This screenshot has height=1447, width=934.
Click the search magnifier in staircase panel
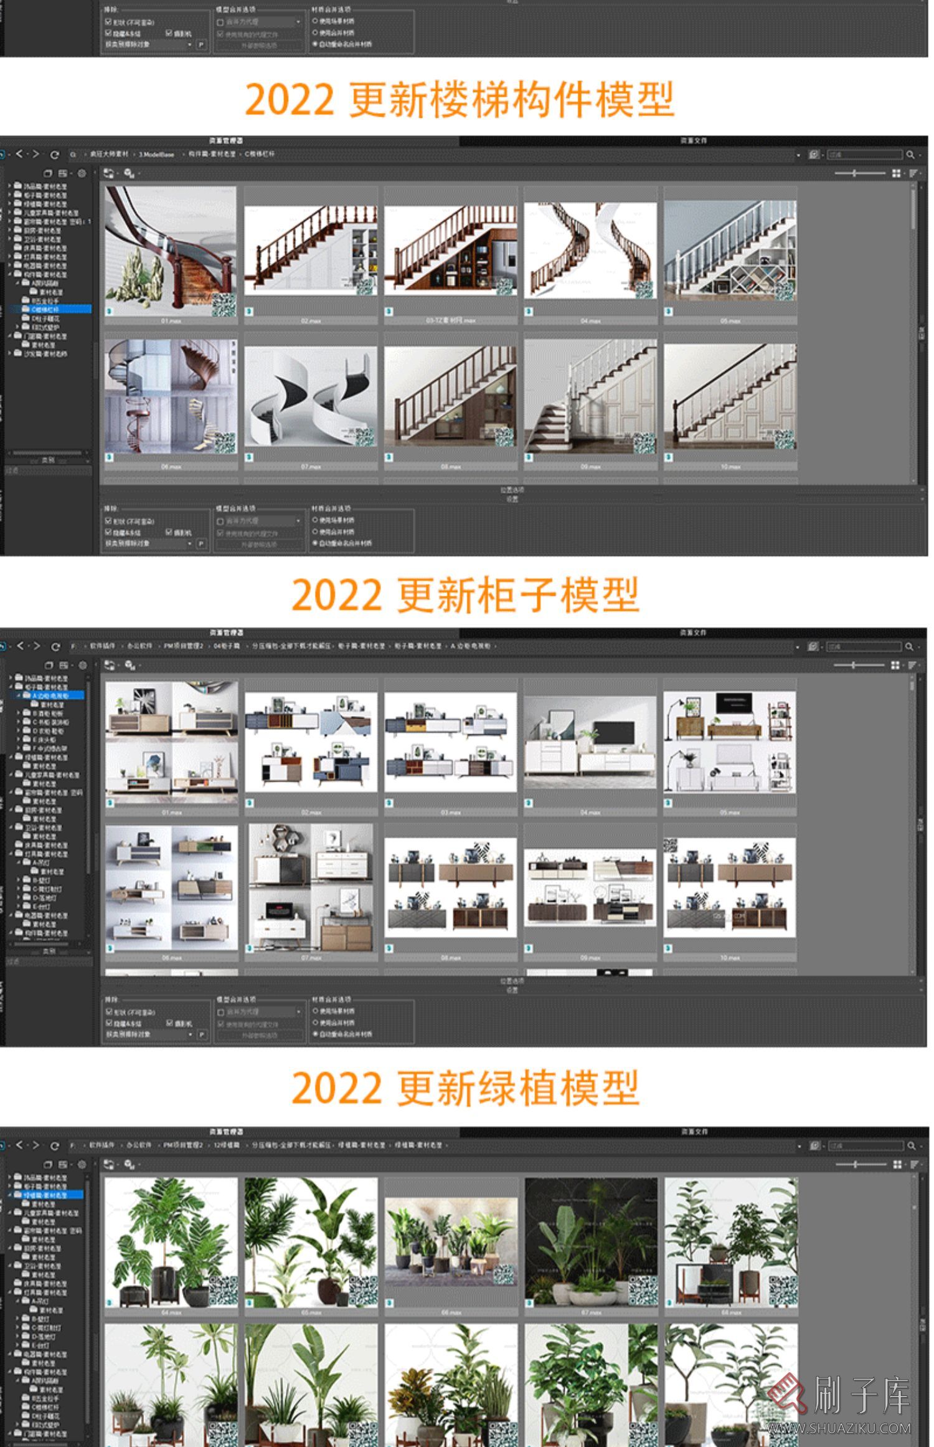click(x=910, y=155)
